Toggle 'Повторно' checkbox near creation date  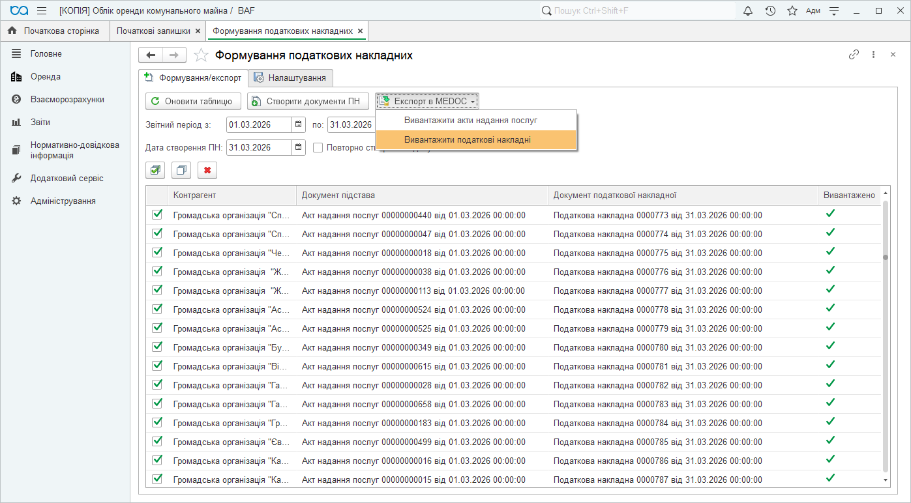tap(318, 147)
